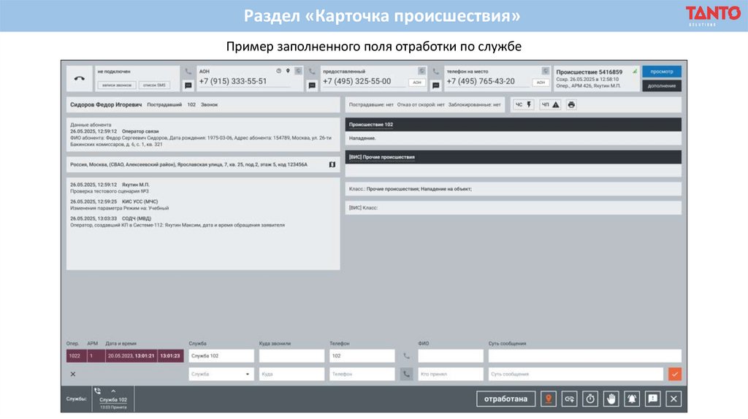Open message icon beside предоставленный number
748x419 pixels.
click(312, 85)
